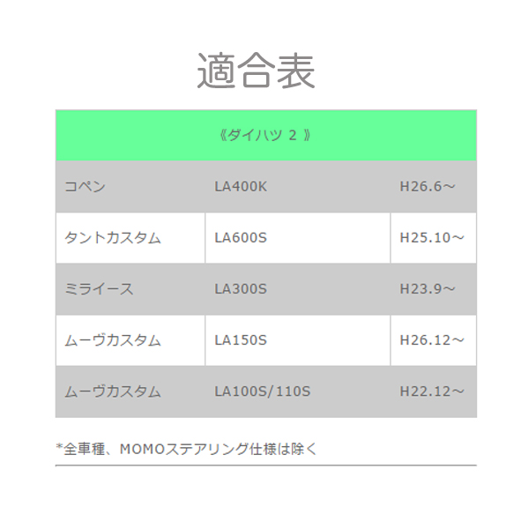
Task: Click ムーヴカスタム in the LA150S row
Action: coord(113,340)
